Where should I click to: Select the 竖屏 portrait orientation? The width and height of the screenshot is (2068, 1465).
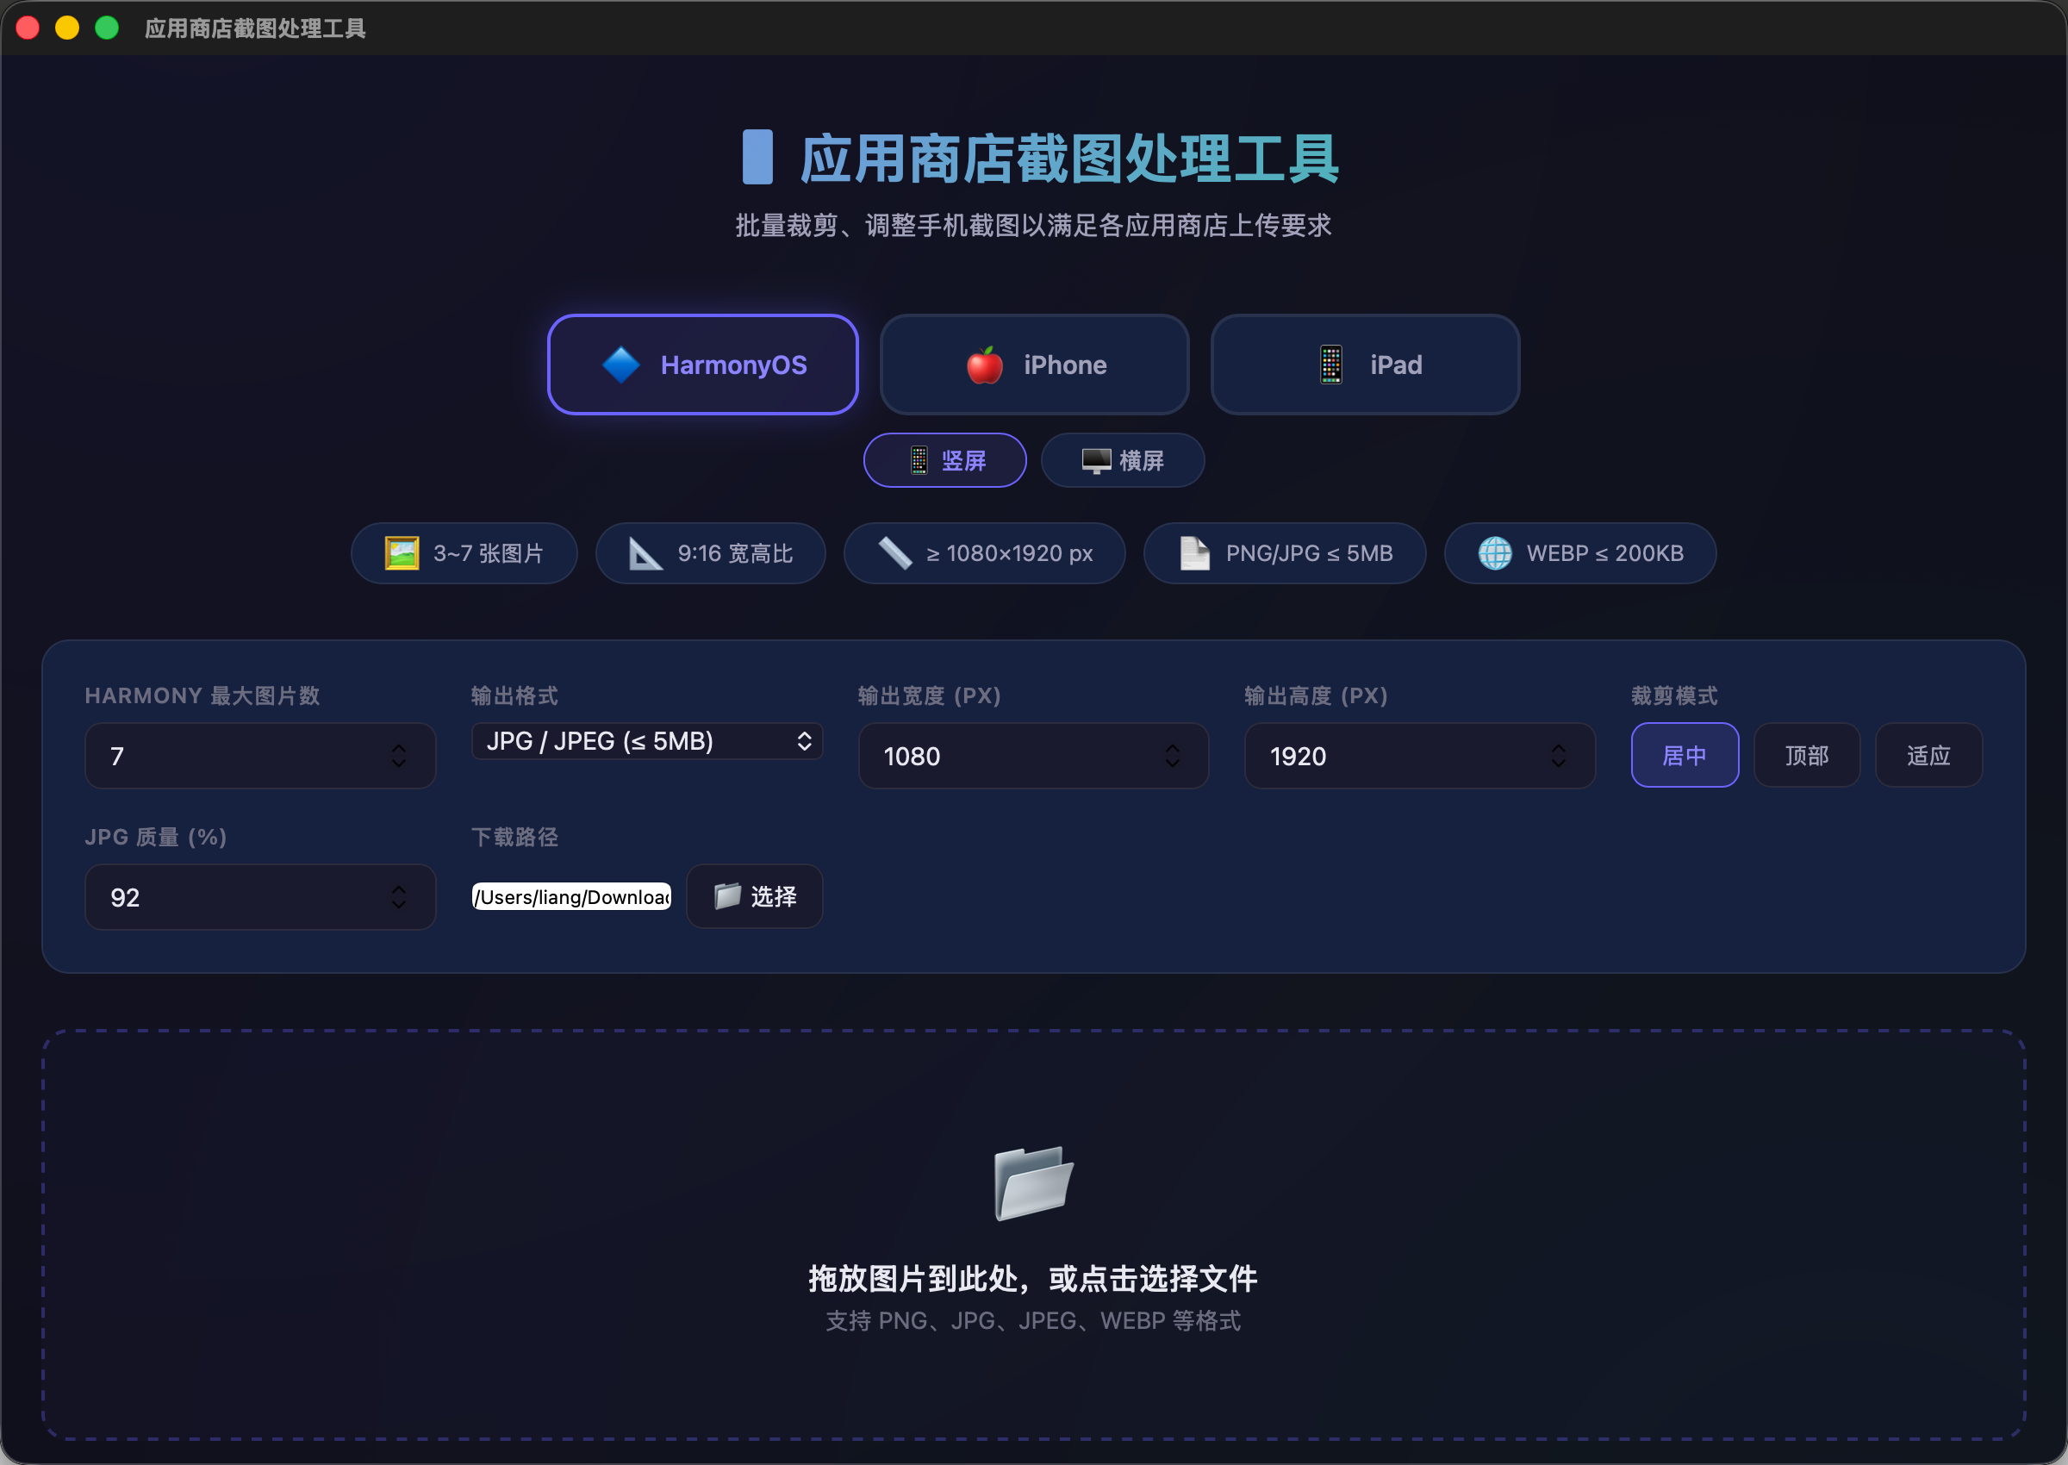pos(945,460)
